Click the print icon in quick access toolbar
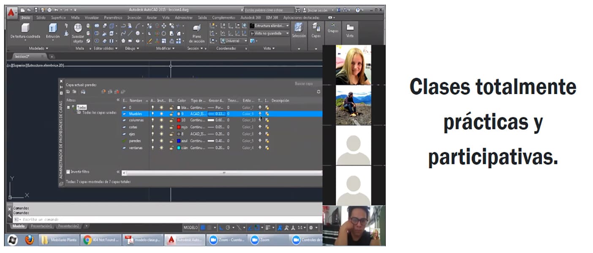This screenshot has width=593, height=253. (x=50, y=10)
